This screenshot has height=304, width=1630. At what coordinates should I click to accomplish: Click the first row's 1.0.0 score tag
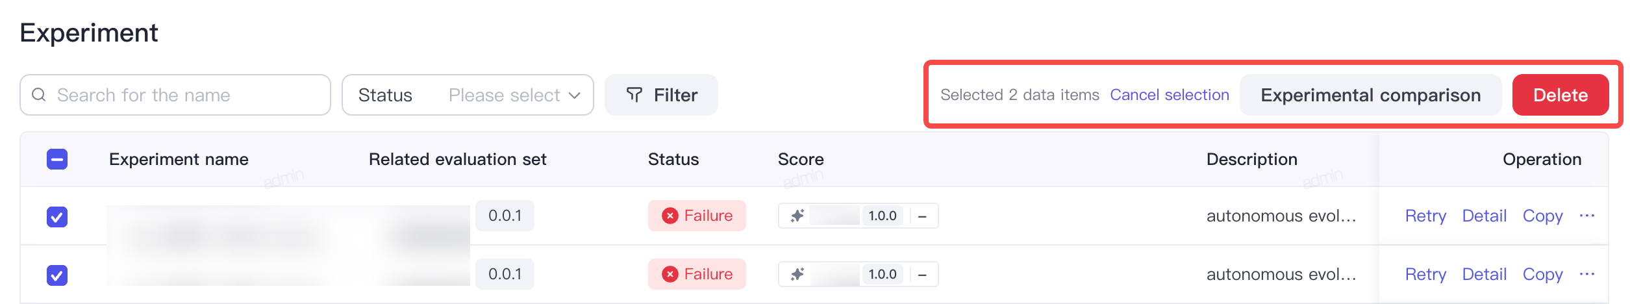pos(882,216)
